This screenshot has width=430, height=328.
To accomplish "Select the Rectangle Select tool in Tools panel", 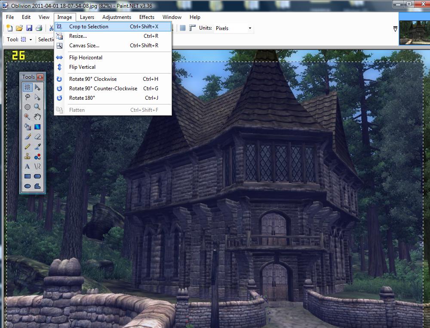I will pyautogui.click(x=28, y=87).
